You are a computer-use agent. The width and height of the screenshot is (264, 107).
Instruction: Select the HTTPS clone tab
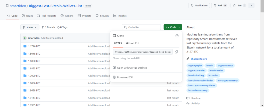pos(118,43)
